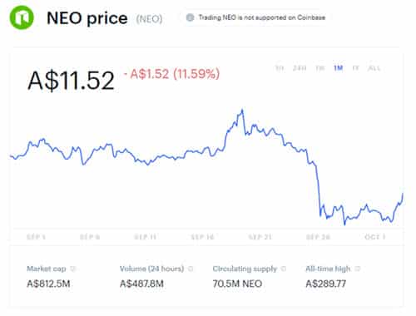Click the 'Trading NEO is not supported' notice

[262, 17]
